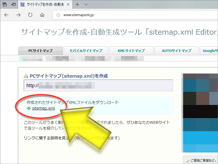Go to the AUTOサイトマップ tab
The image size is (218, 164).
[x=176, y=51]
